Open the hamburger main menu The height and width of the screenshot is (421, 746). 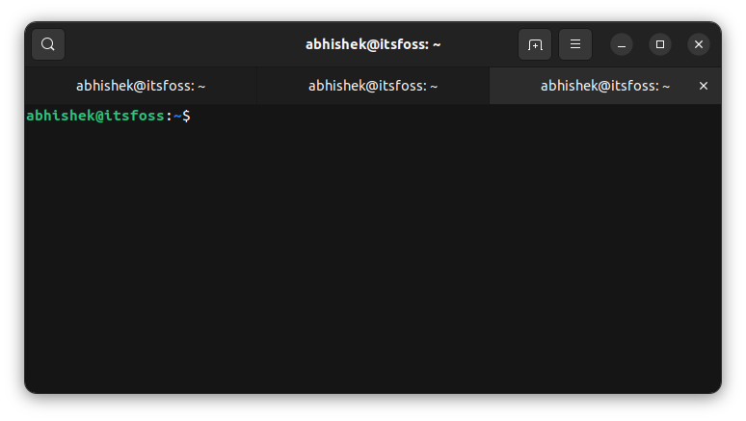point(575,44)
